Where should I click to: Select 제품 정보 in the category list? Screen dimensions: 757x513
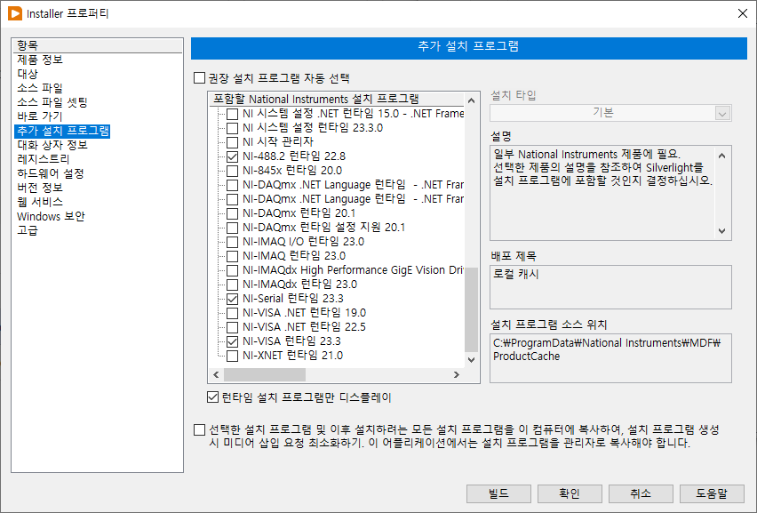click(40, 60)
